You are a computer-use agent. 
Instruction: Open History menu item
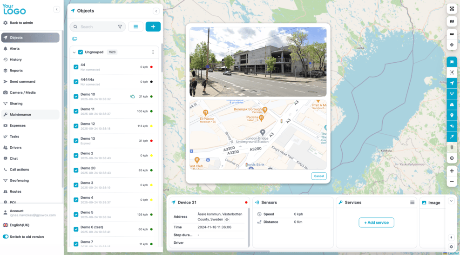(x=30, y=59)
